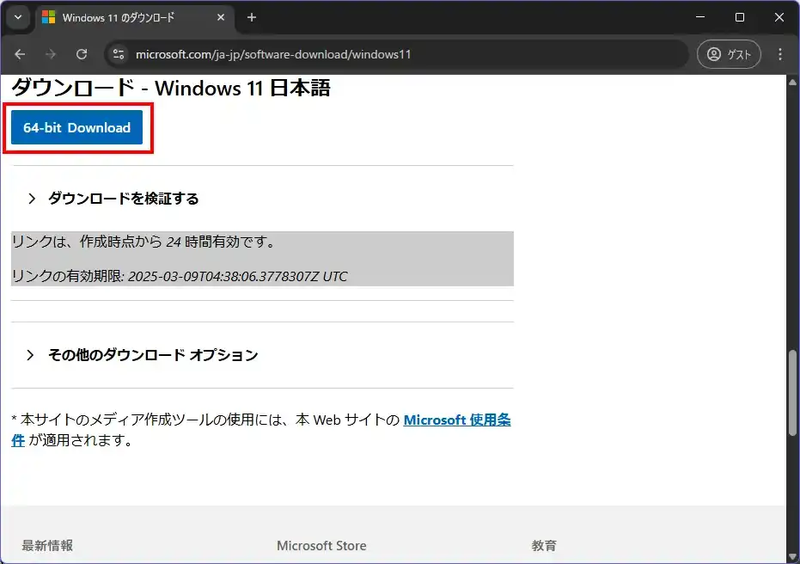
Task: Click the address bar URL field
Action: coord(387,54)
